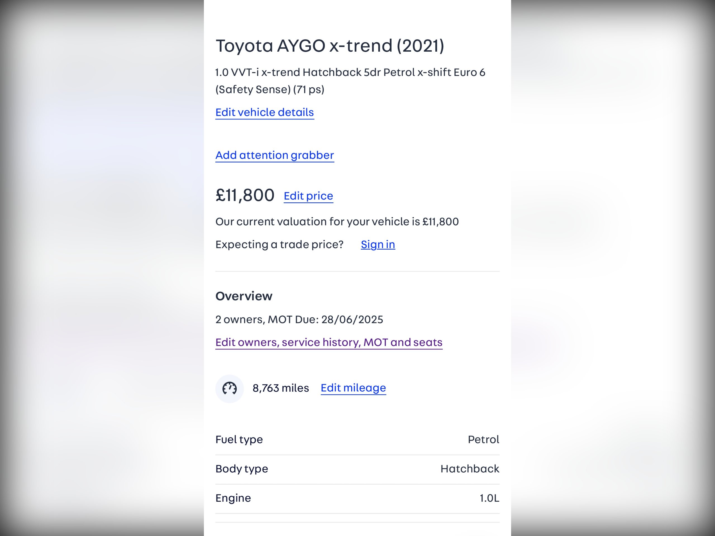Click the large £11,800 price figure
This screenshot has width=715, height=536.
(245, 195)
